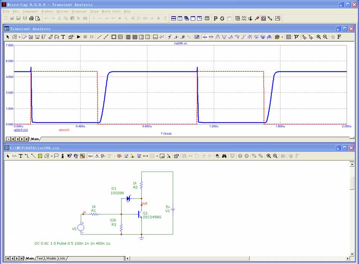Open the File menu

[x=6, y=11]
